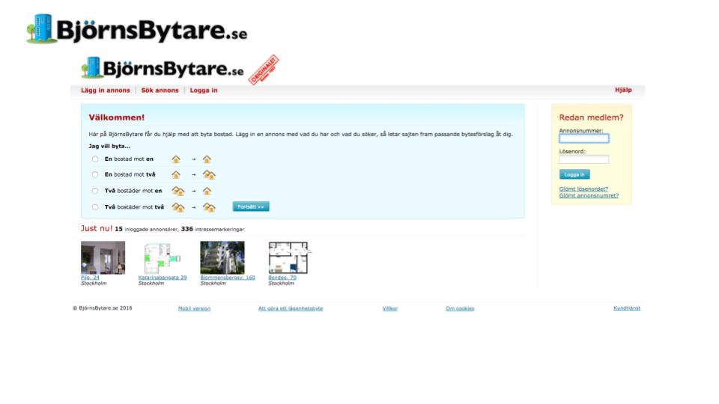Focus the Annonsnummer input field
Viewport: 719px width, 404px height.
(583, 138)
